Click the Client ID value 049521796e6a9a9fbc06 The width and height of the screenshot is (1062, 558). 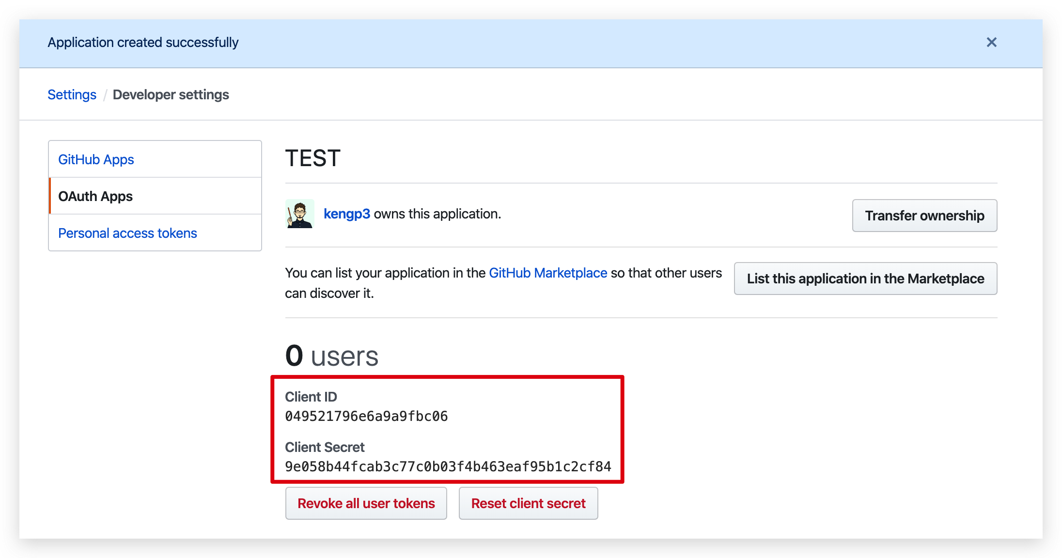[366, 416]
